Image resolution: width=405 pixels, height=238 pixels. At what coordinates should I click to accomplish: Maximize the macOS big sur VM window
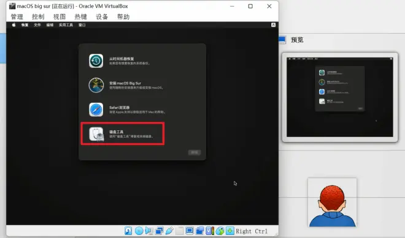(x=250, y=6)
